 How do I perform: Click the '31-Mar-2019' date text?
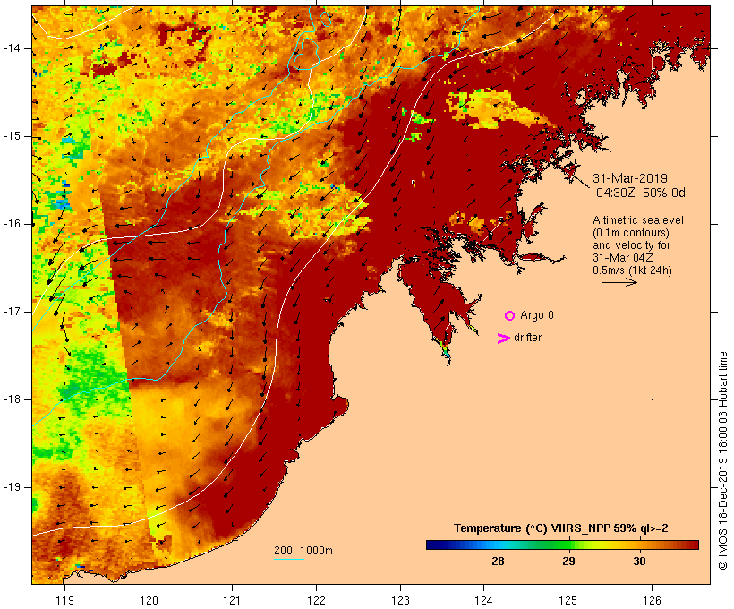pyautogui.click(x=630, y=178)
